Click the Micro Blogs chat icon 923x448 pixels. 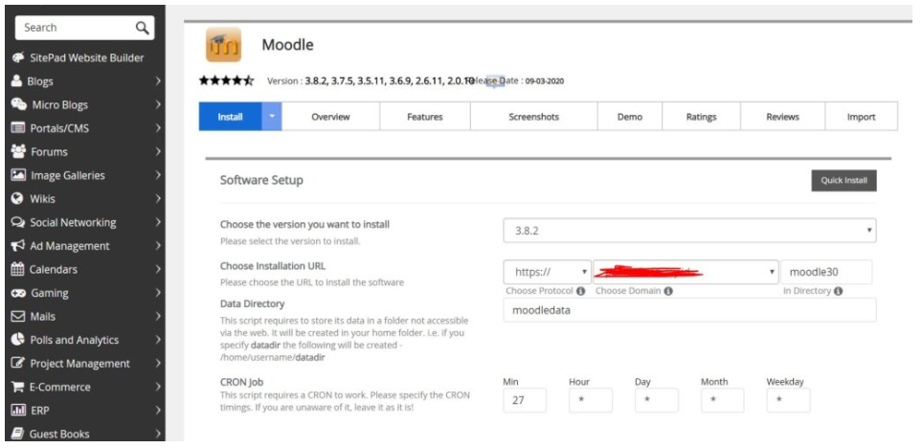pyautogui.click(x=19, y=104)
